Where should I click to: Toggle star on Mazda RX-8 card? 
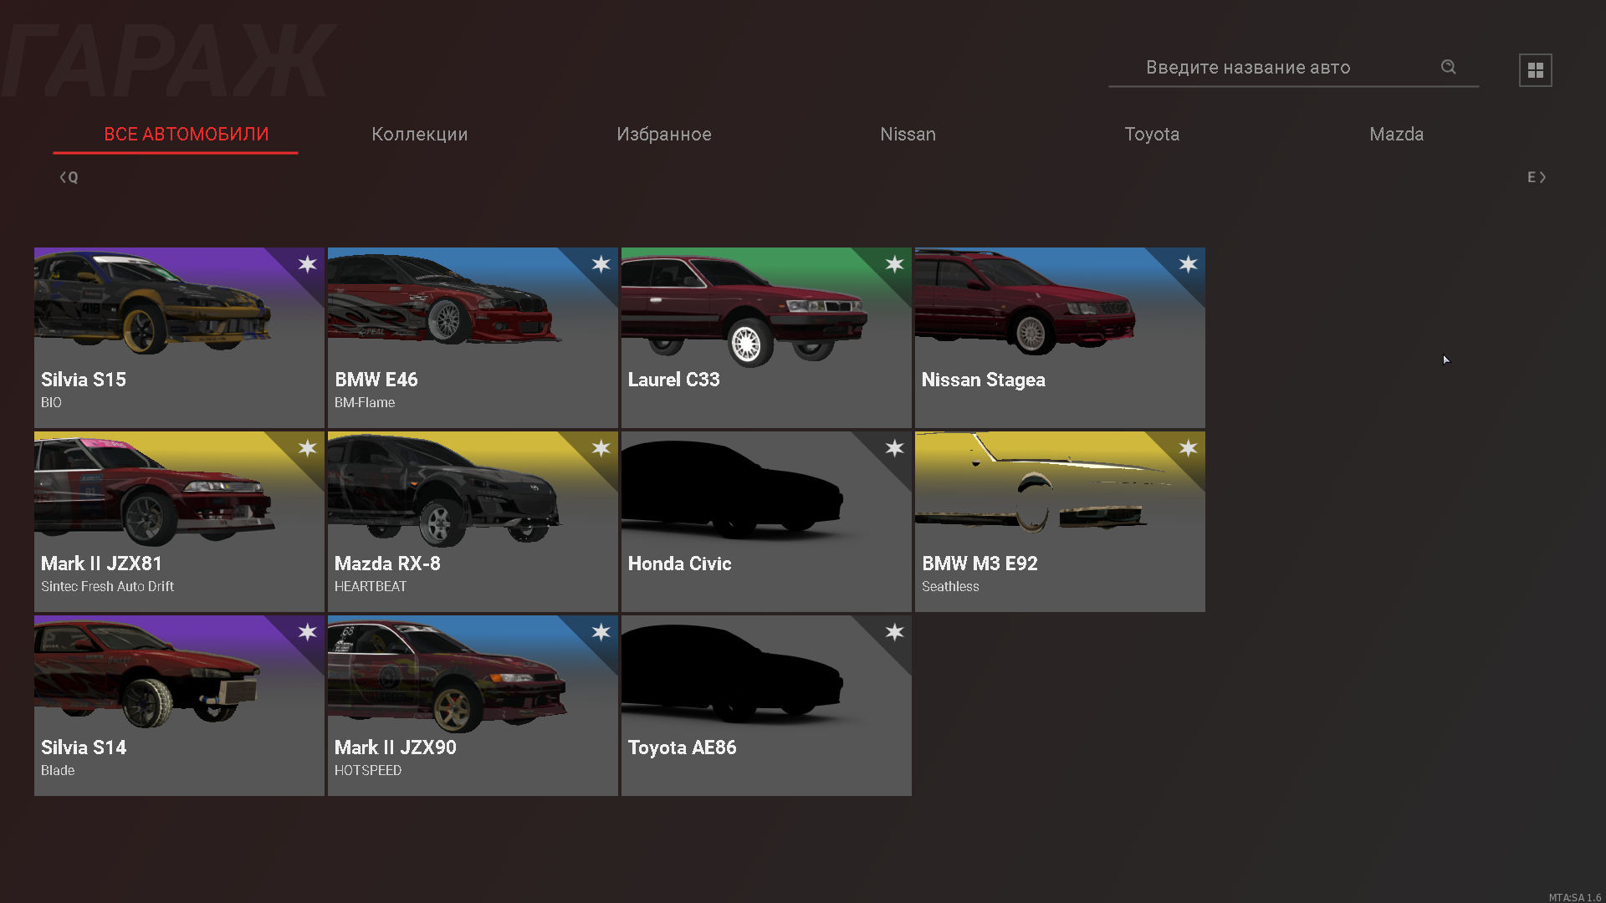601,448
